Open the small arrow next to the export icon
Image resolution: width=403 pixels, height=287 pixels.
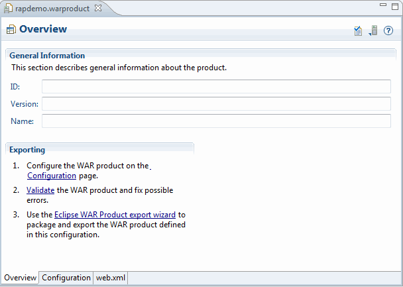370,34
